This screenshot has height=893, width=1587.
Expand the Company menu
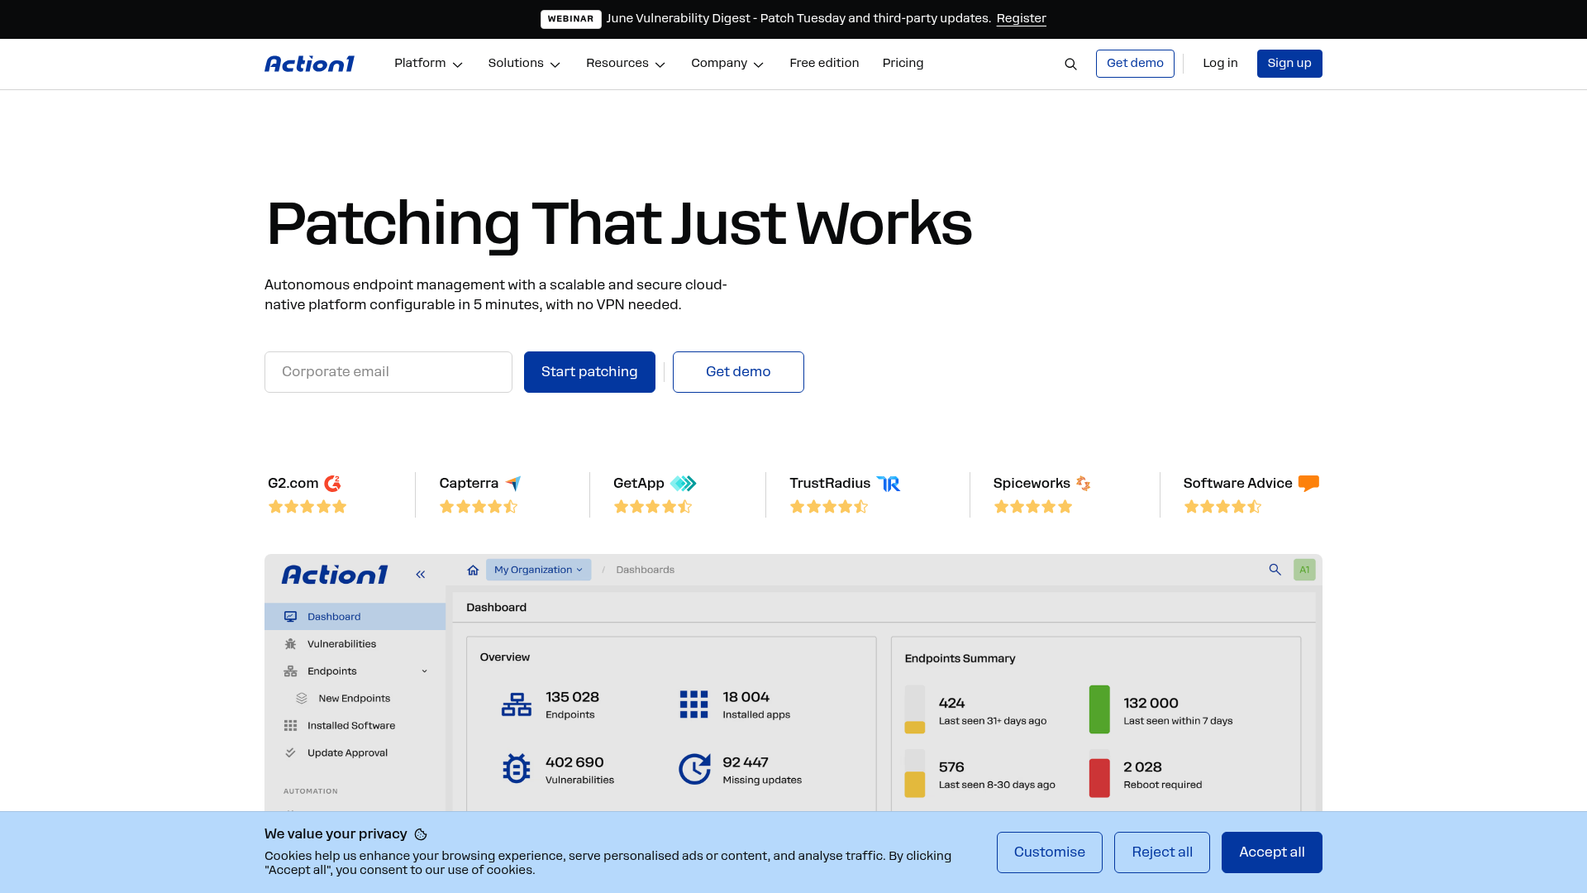[727, 64]
